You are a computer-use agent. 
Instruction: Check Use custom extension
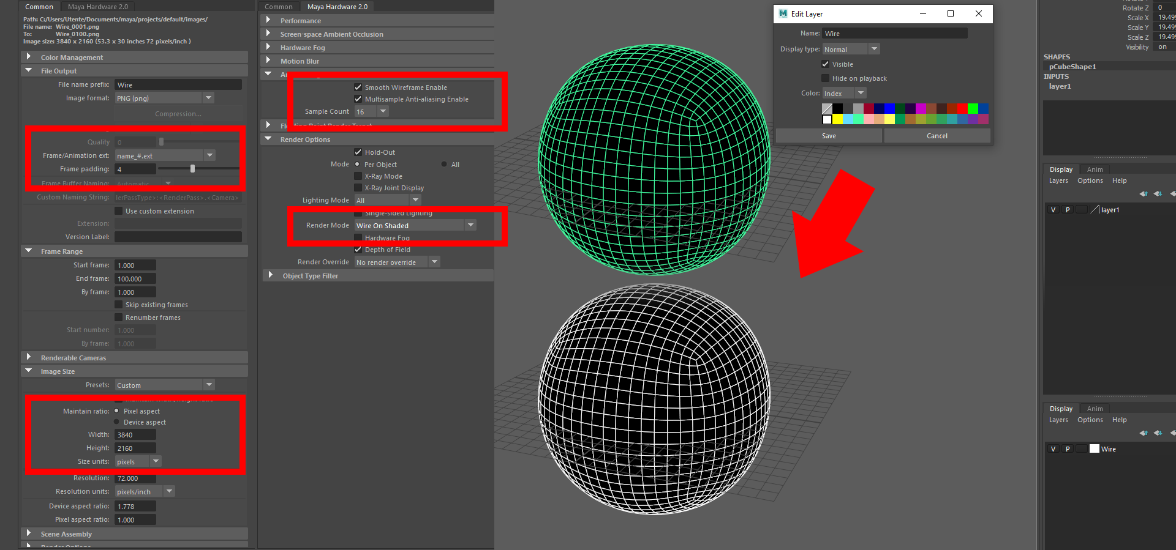click(119, 211)
